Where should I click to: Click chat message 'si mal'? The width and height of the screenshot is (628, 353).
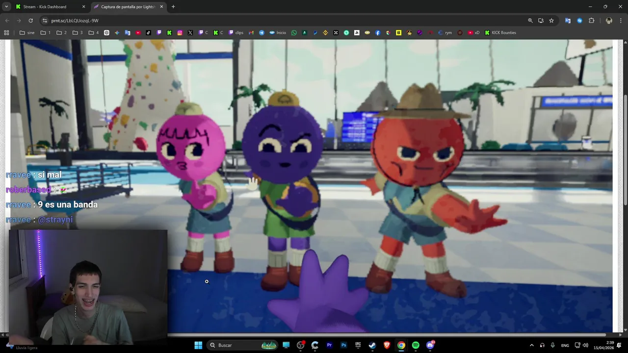pyautogui.click(x=50, y=175)
